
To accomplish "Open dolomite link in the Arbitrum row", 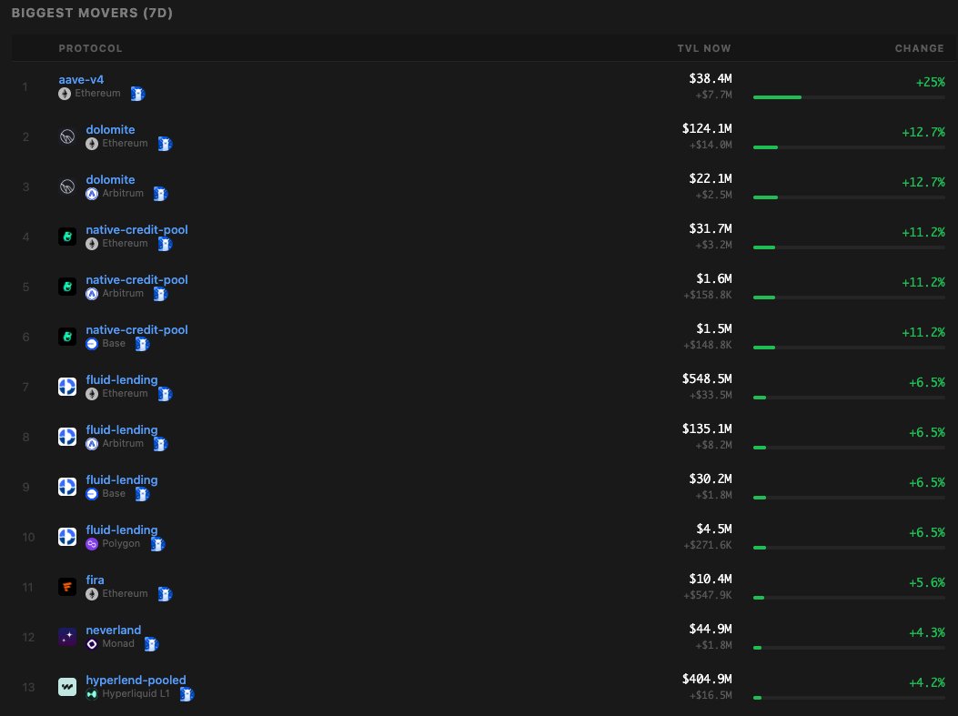I will [x=110, y=179].
